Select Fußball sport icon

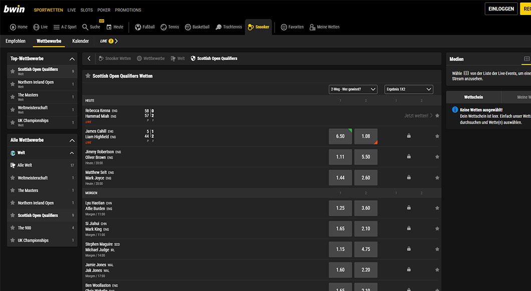pyautogui.click(x=138, y=27)
